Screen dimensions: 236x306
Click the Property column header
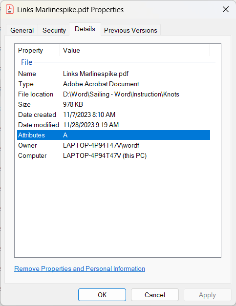[38, 50]
